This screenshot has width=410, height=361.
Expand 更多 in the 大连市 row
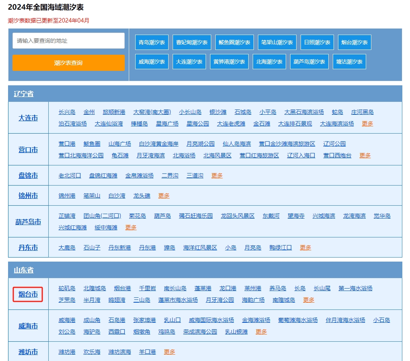[367, 124]
